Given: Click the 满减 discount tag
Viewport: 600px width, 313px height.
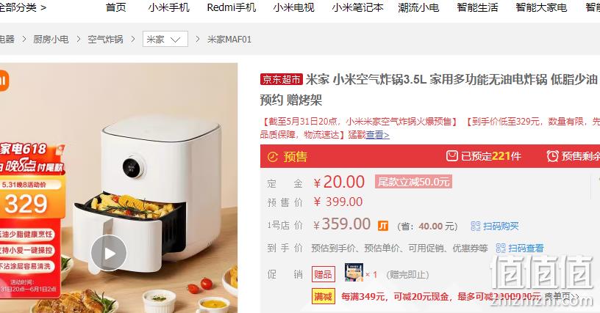Looking at the screenshot, I should [x=324, y=296].
